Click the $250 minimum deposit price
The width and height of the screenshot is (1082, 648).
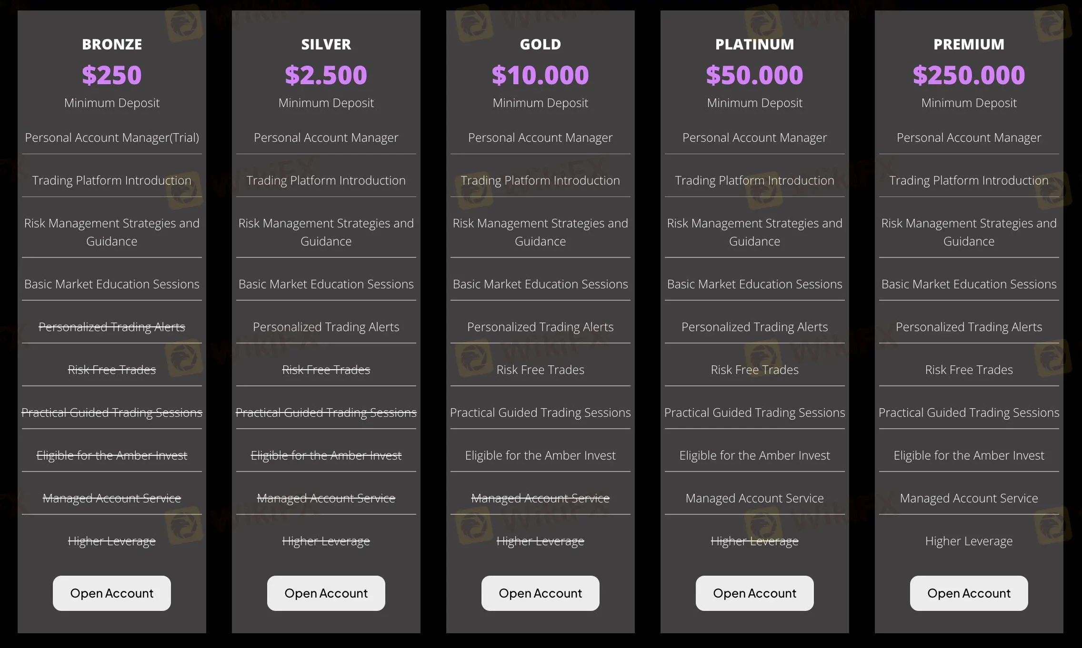point(111,74)
